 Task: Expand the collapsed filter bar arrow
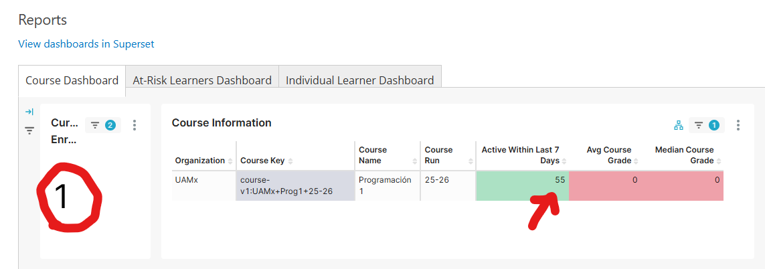(x=29, y=112)
